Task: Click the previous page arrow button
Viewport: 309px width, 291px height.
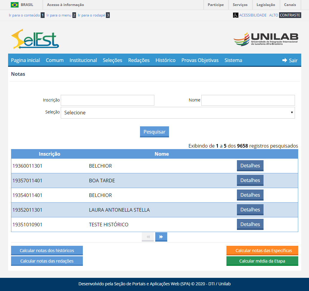Action: tap(148, 237)
